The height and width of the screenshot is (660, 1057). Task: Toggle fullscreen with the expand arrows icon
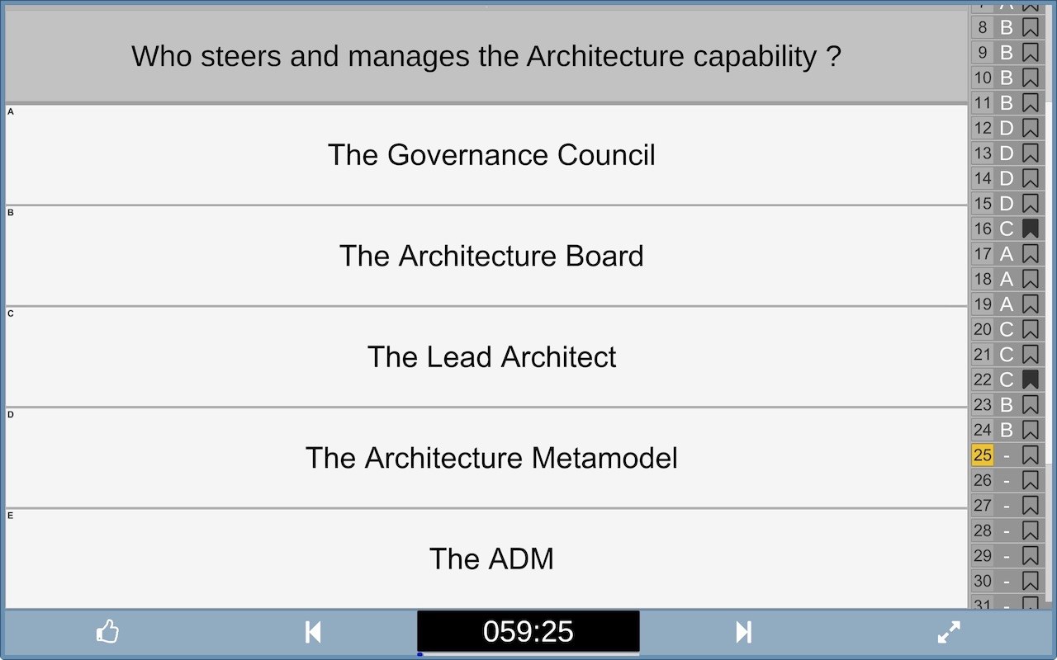[950, 633]
